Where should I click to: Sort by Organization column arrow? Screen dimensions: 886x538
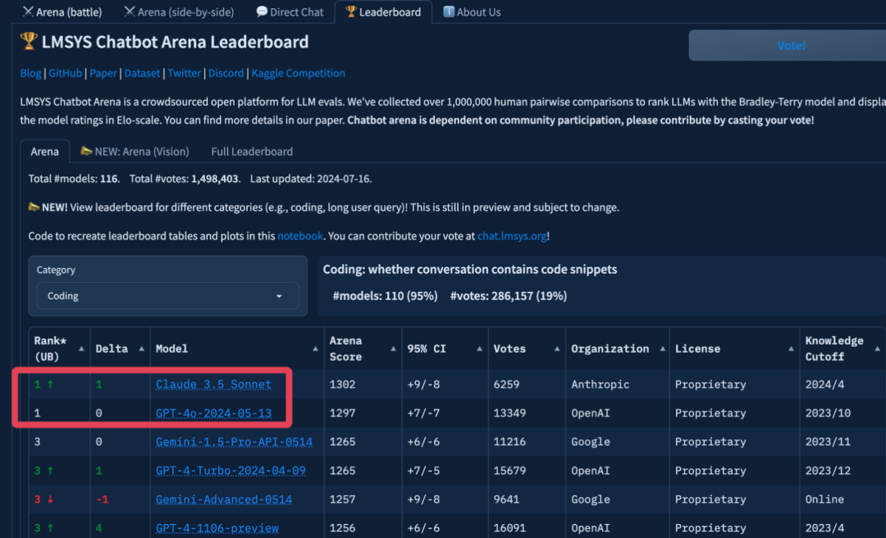(x=662, y=349)
